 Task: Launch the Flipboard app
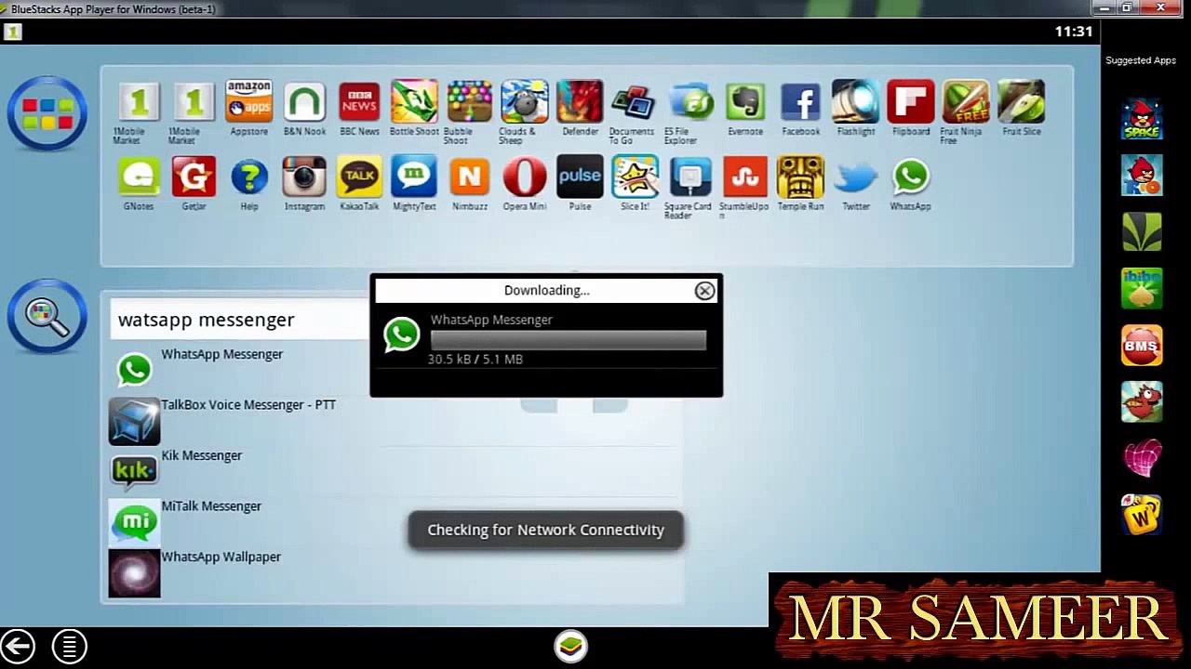pos(911,101)
